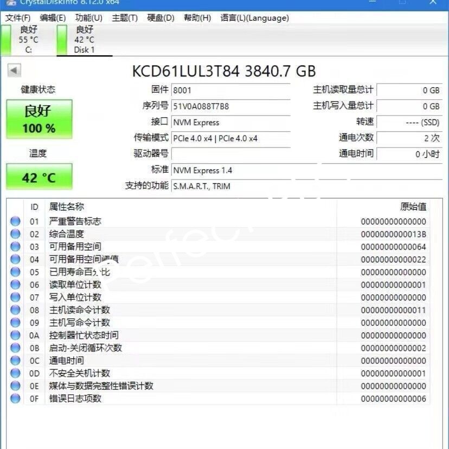Select the 不安全关机计数 attribute row

click(x=218, y=373)
